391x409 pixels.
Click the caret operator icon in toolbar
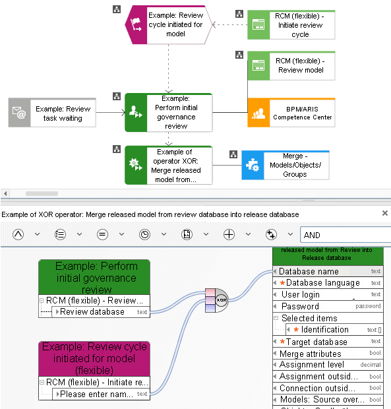(18, 234)
